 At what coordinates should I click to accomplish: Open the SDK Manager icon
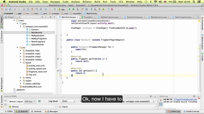coord(99,9)
